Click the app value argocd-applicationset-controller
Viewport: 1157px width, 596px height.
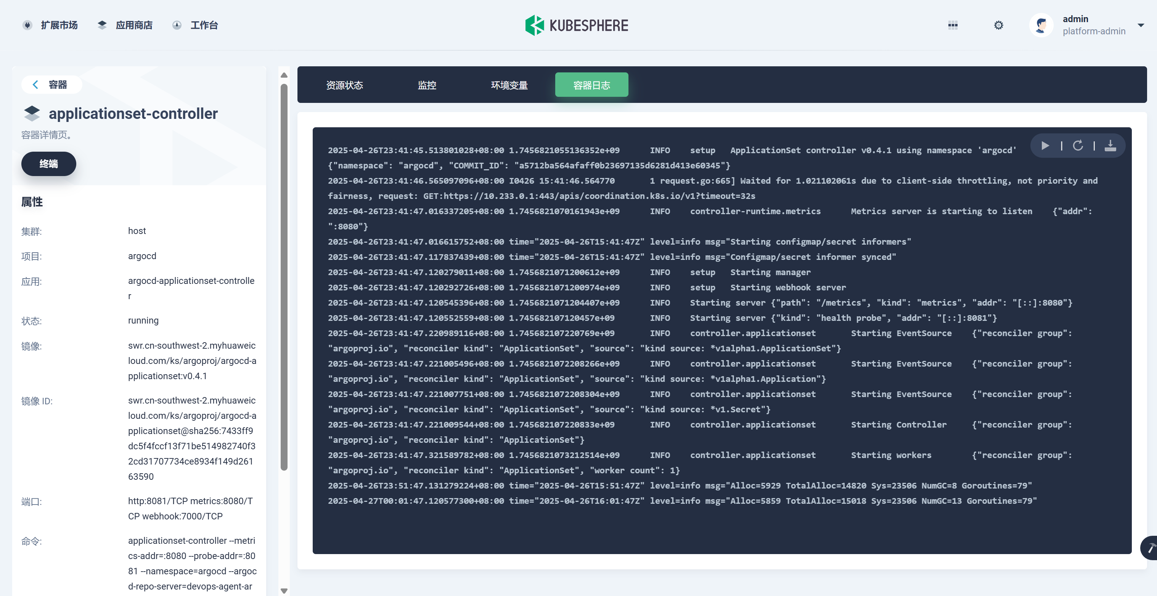click(x=191, y=288)
